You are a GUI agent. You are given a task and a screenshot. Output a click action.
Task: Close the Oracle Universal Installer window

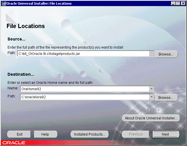(x=183, y=3)
